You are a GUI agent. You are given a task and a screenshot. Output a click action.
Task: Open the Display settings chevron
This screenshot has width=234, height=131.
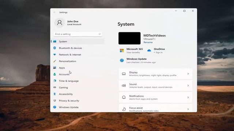pos(188,74)
